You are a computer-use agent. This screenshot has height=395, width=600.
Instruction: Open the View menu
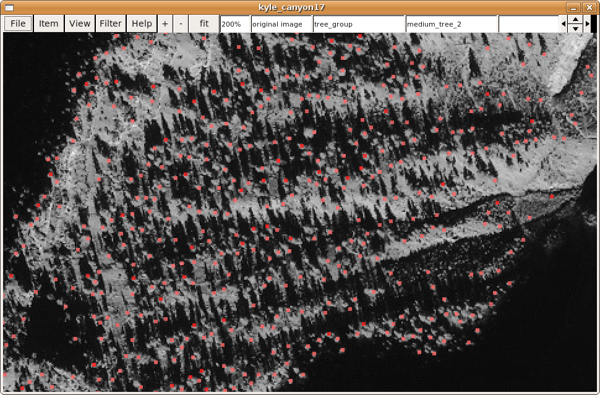coord(80,23)
